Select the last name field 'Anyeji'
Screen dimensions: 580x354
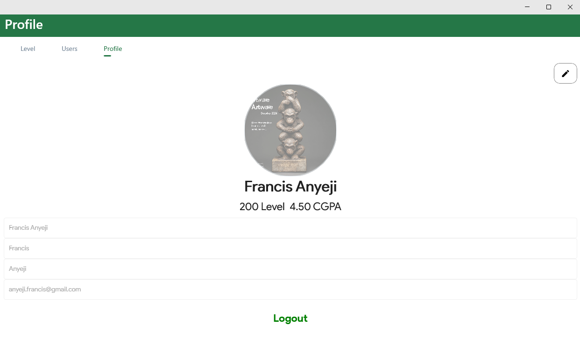click(x=290, y=269)
